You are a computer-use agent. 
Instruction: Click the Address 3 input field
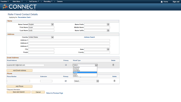tap(69, 46)
